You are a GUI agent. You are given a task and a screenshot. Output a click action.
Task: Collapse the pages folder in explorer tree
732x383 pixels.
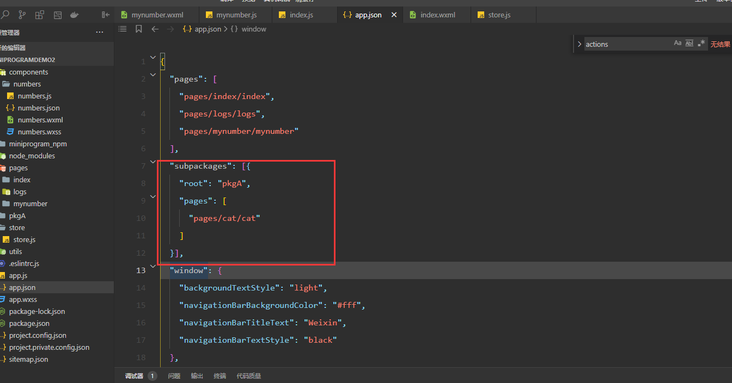[x=57, y=168]
